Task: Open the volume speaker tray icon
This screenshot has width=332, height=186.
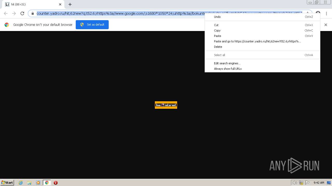Action: [295, 183]
